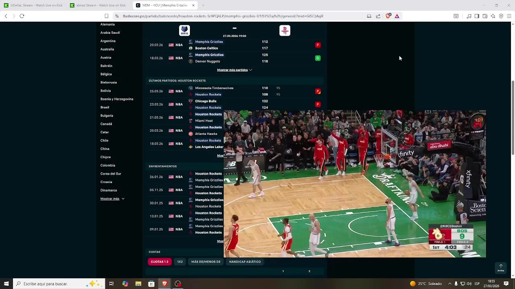
Task: Open Argentina in the country list
Action: (x=108, y=41)
